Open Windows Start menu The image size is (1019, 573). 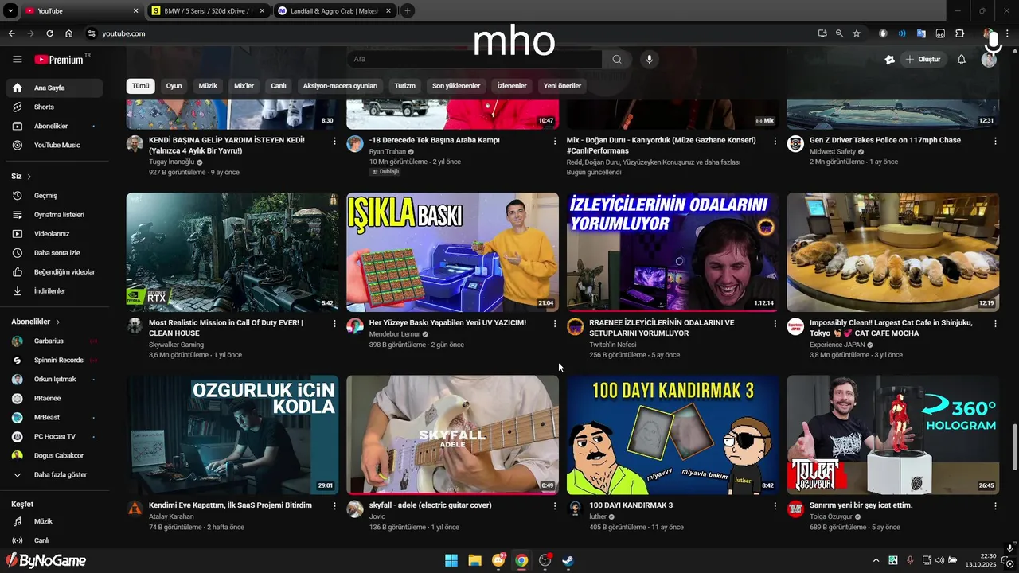coord(451,560)
